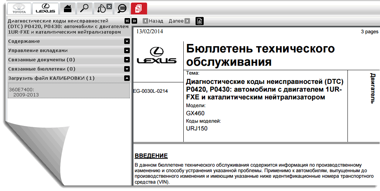Expand Связанные документы (0) section
380x191 pixels.
coord(127,60)
